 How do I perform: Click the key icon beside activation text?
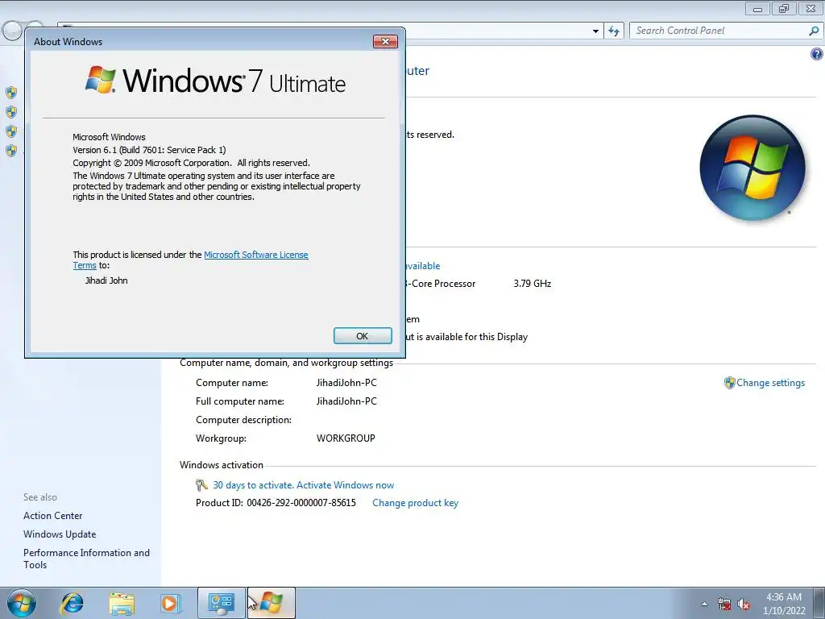[x=201, y=484]
